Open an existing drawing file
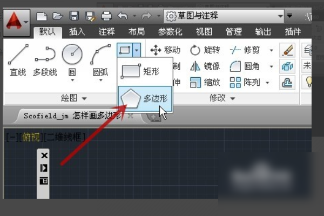This screenshot has height=216, width=324. pos(58,16)
